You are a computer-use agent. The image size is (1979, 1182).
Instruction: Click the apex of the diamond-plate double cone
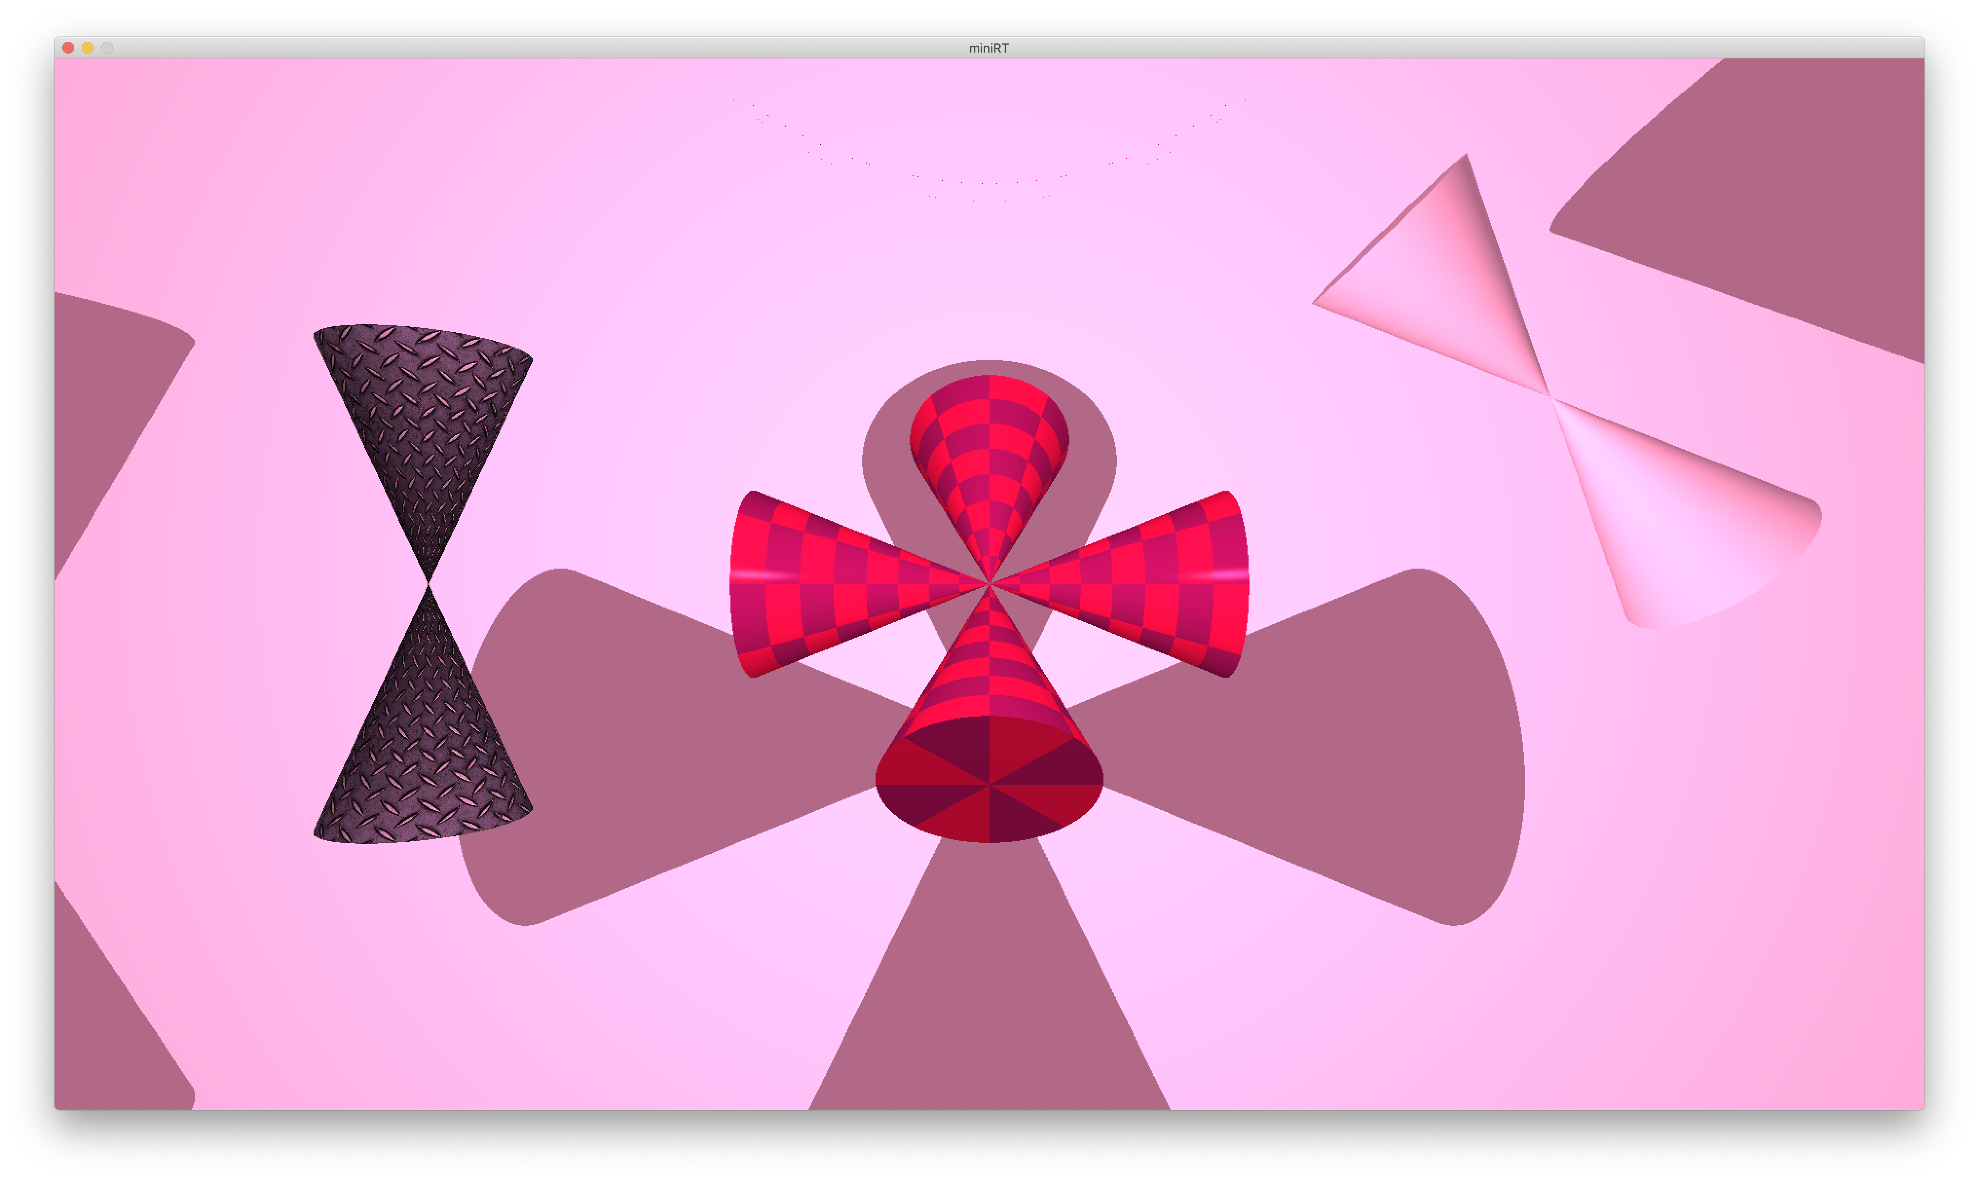(x=429, y=584)
